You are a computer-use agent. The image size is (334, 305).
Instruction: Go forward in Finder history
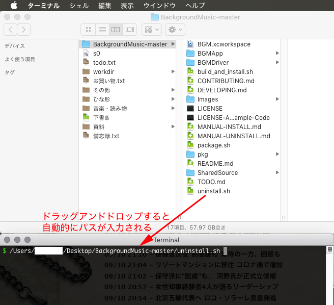coord(23,30)
